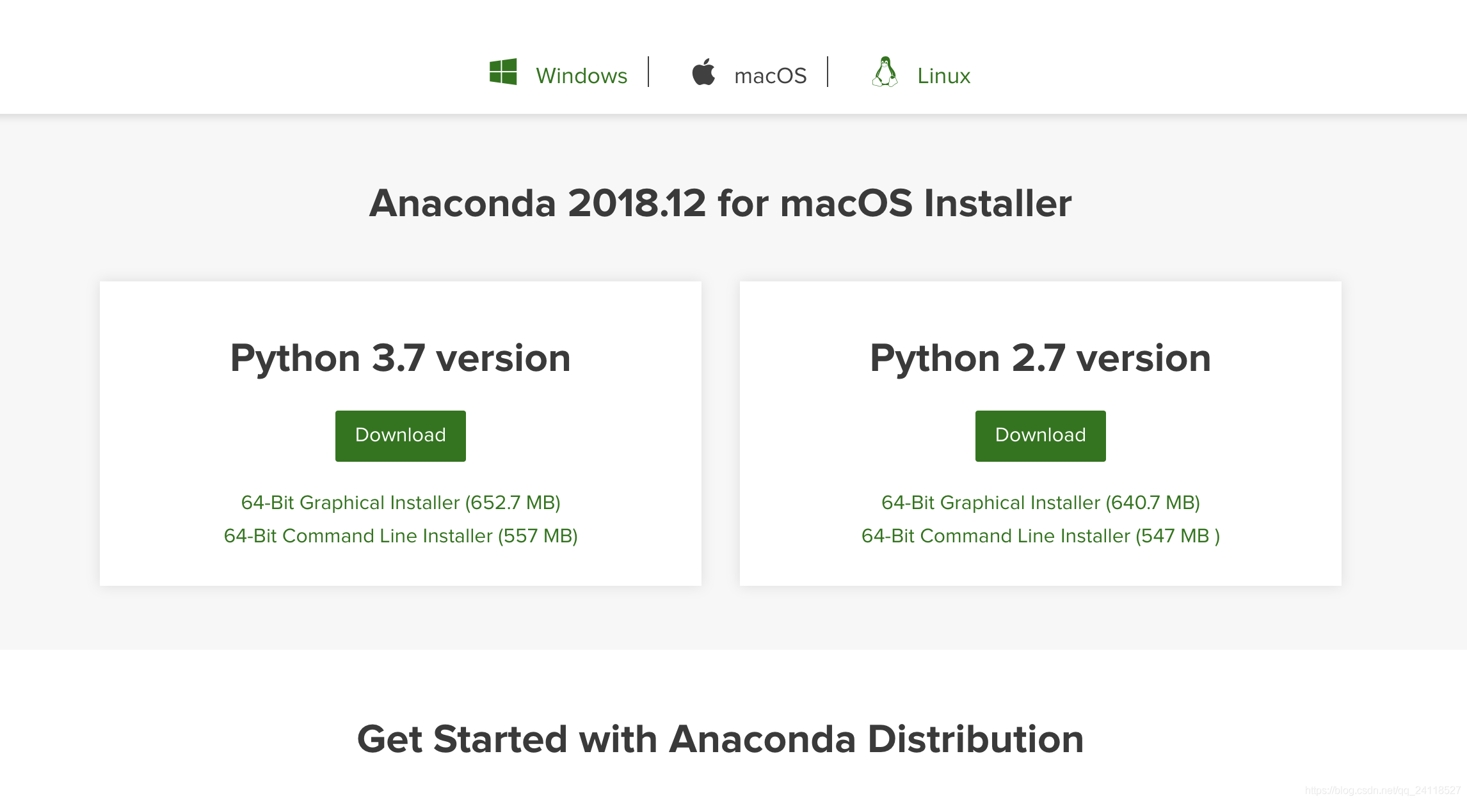Open 64-Bit Command Line Installer (547 MB) link
Screen dimensions: 1467x802
[x=1041, y=536]
